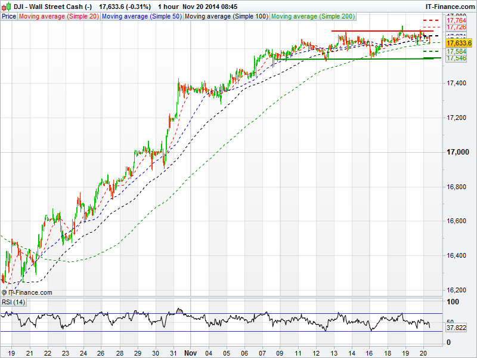
Task: Click the green 17,546 price level tag
Action: point(456,58)
